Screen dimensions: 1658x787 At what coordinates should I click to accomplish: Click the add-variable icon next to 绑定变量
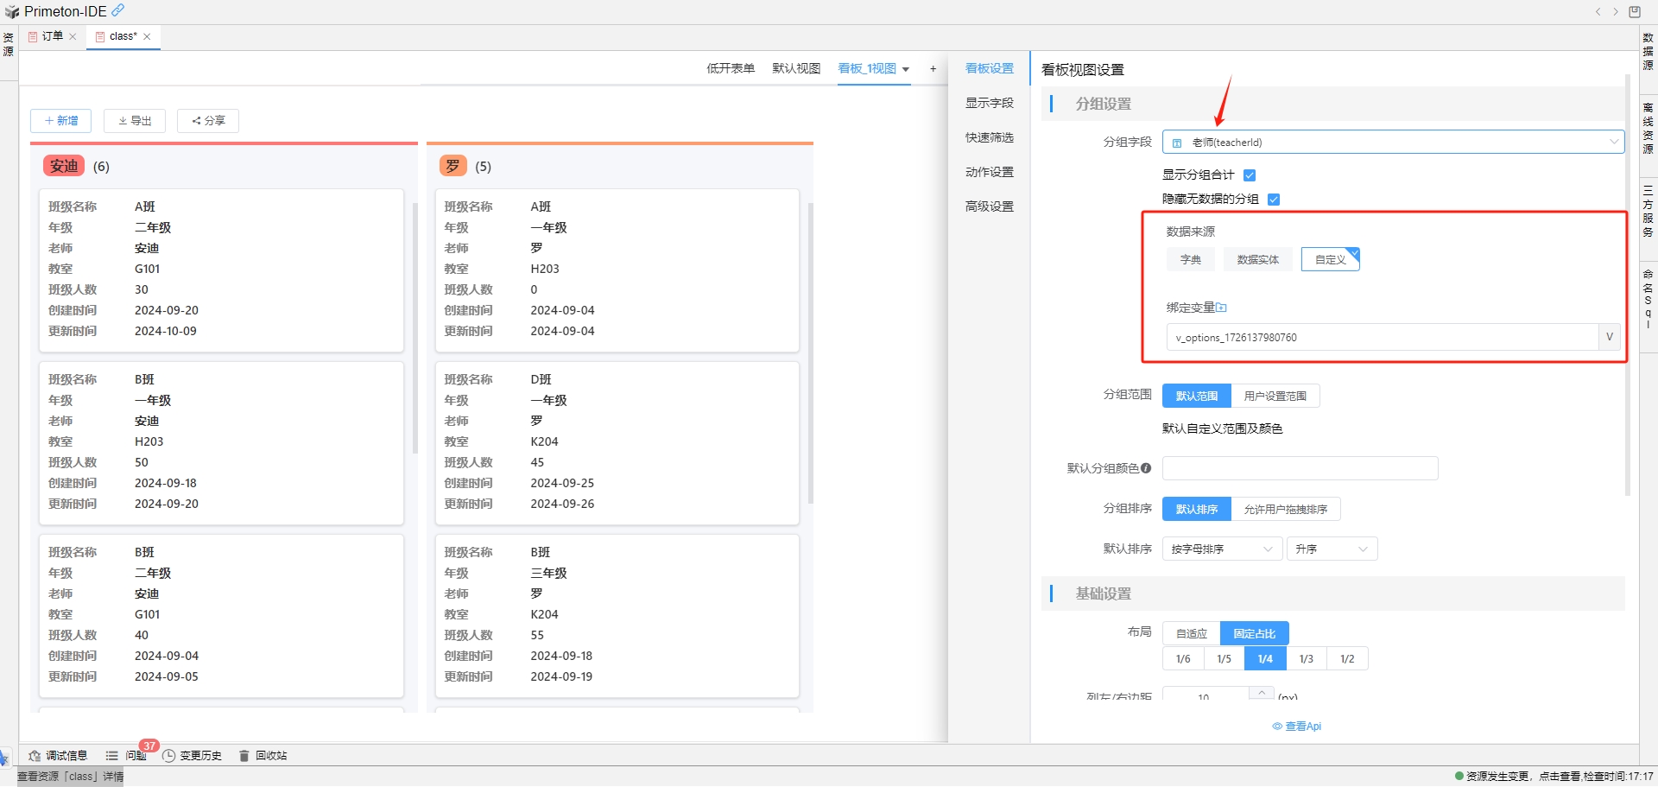1222,308
